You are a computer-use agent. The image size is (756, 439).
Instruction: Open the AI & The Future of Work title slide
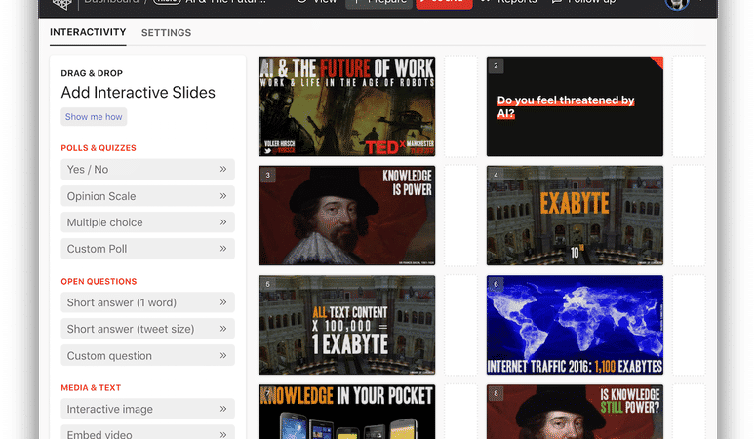pyautogui.click(x=346, y=106)
